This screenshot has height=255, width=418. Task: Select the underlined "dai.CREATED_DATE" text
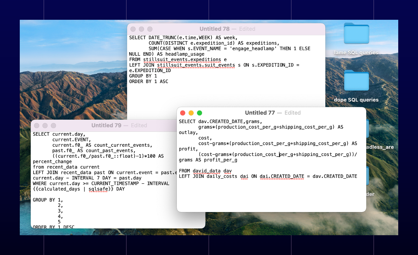pyautogui.click(x=282, y=176)
